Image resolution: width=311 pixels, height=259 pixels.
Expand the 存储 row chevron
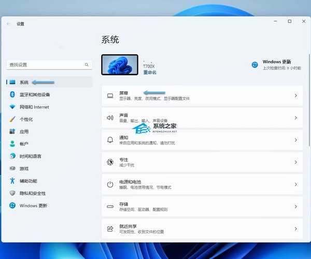[295, 206]
